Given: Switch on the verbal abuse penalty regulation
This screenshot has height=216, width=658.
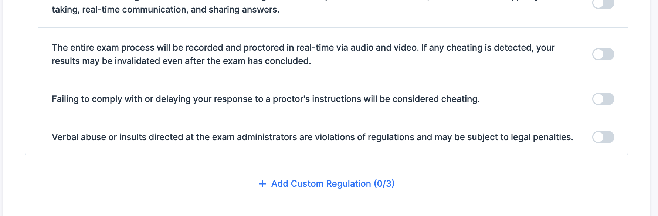Looking at the screenshot, I should pos(603,137).
